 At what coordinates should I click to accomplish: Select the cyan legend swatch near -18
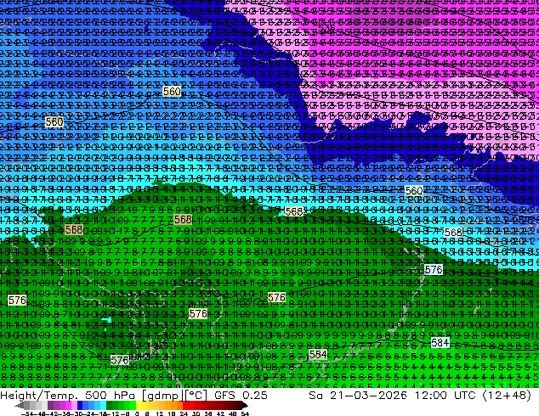click(x=103, y=405)
